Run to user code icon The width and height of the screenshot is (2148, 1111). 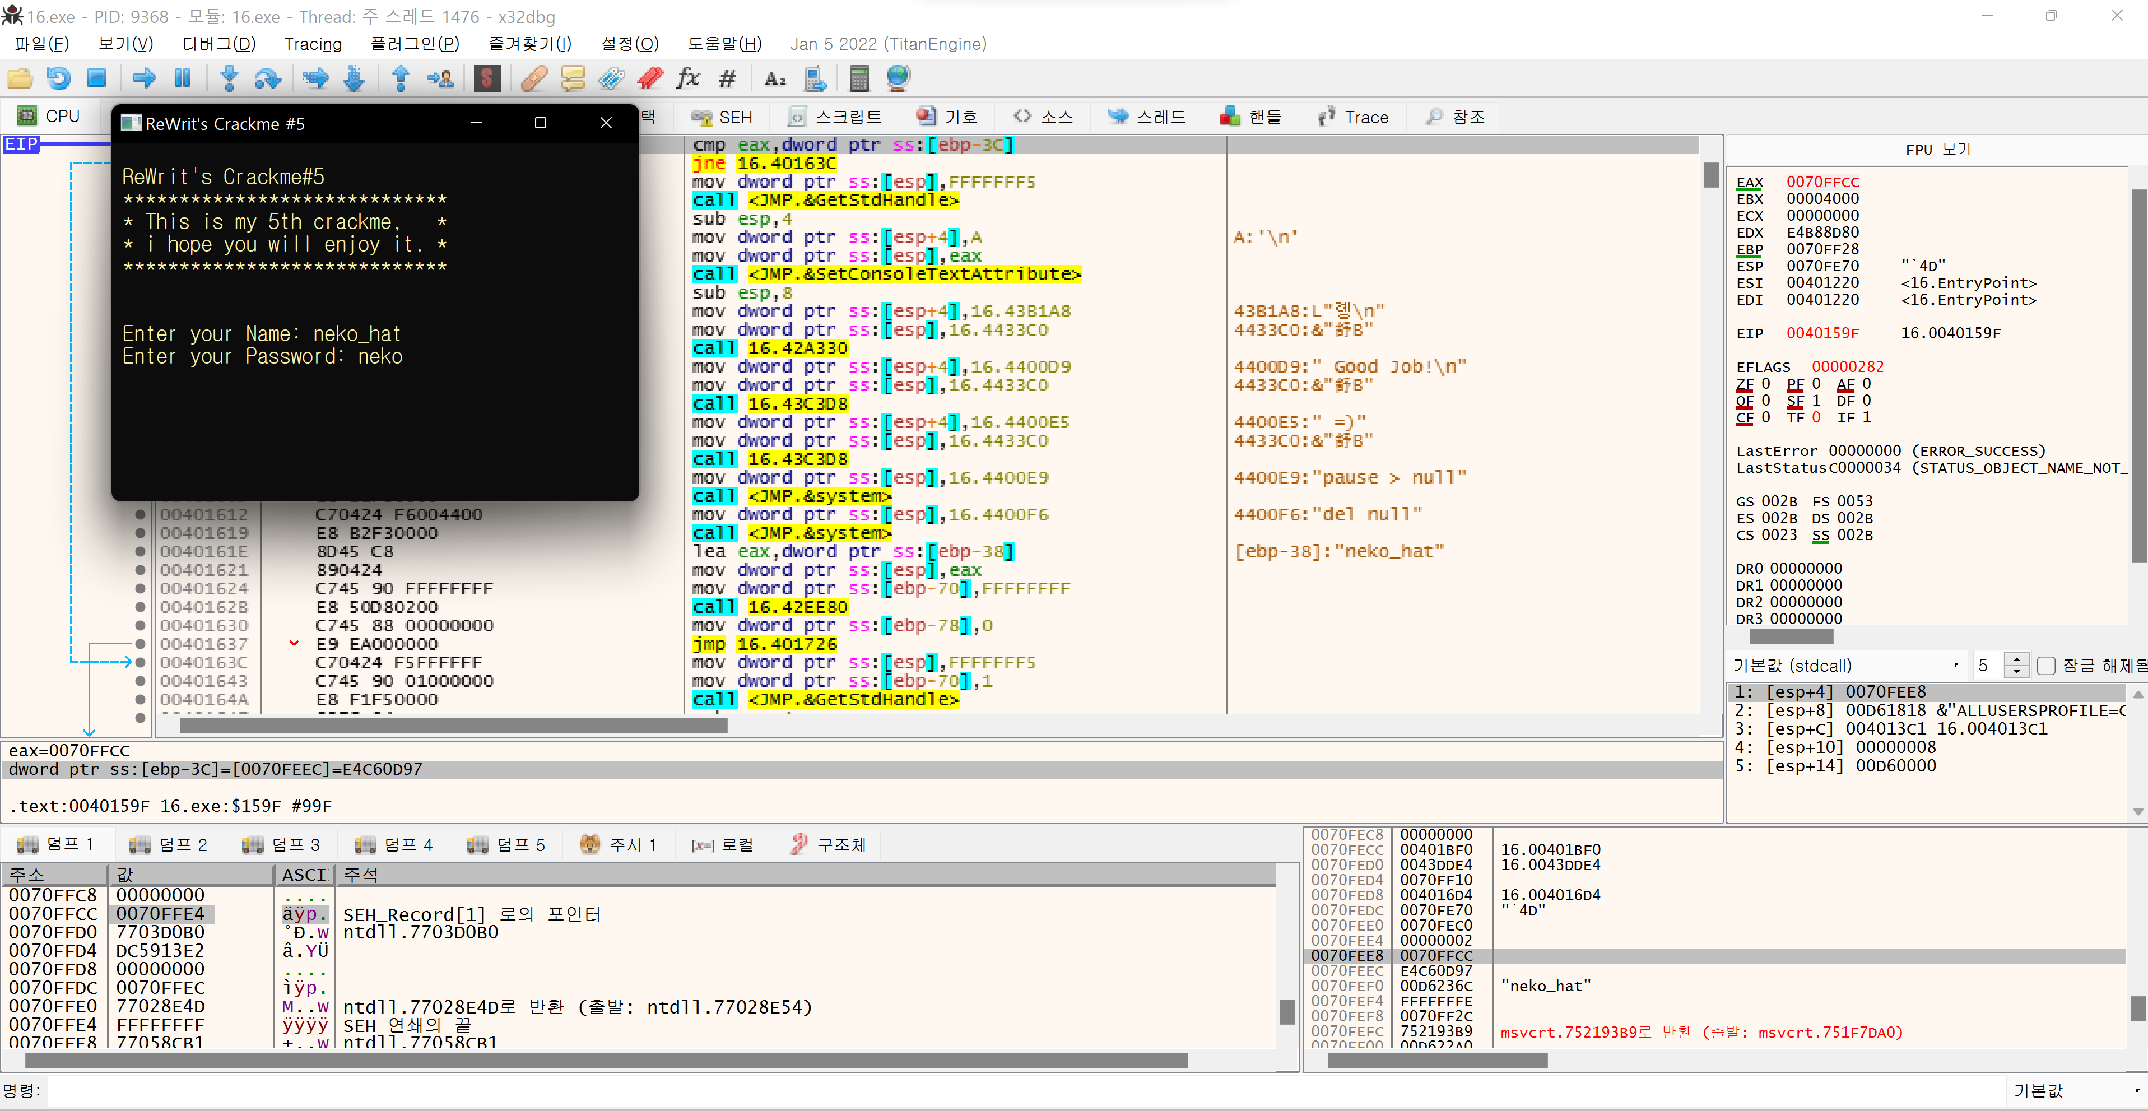(439, 78)
